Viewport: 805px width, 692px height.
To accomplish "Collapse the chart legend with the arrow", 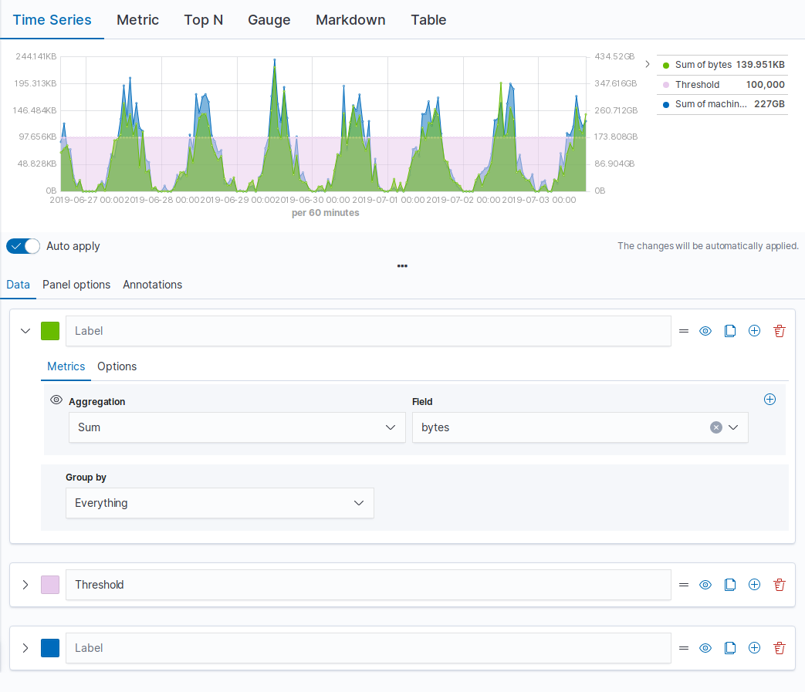I will point(647,64).
